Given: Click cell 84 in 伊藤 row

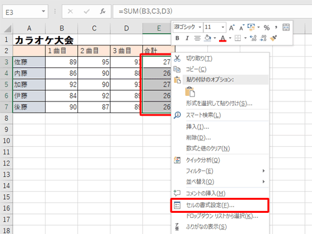Looking at the screenshot, I should pos(61,96).
